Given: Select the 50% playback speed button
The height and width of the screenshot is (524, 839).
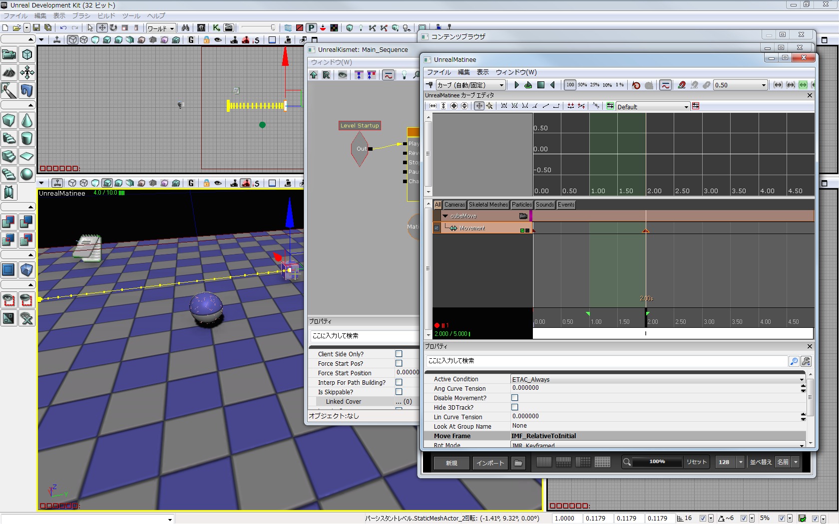Looking at the screenshot, I should tap(582, 85).
